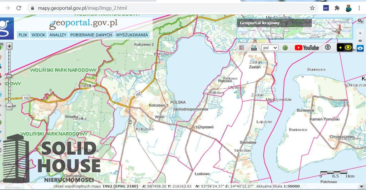Open the ANALIZY menu

pos(58,35)
